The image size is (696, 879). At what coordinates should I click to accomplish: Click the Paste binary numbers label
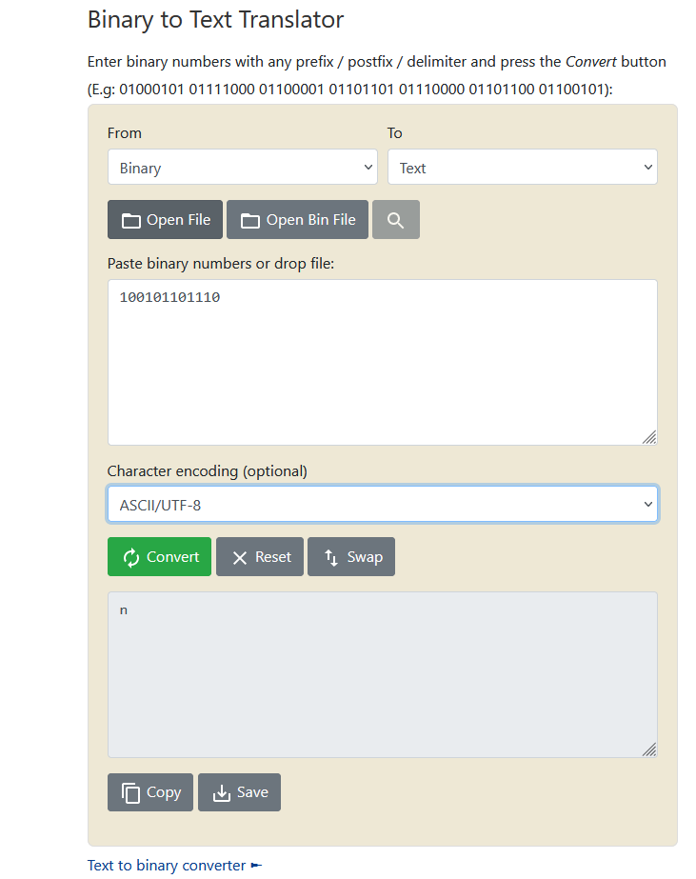[x=221, y=263]
